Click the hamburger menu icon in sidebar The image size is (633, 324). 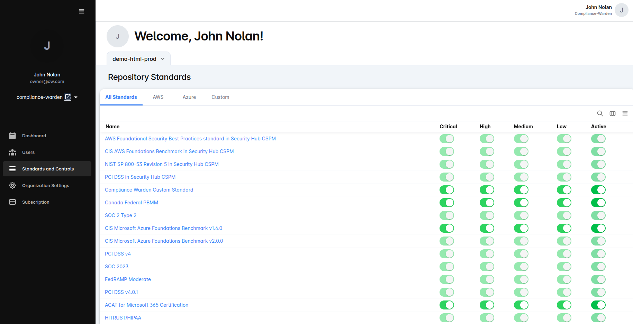click(x=82, y=11)
